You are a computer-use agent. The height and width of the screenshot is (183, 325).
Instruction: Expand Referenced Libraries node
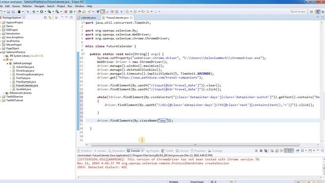pyautogui.click(x=4, y=93)
